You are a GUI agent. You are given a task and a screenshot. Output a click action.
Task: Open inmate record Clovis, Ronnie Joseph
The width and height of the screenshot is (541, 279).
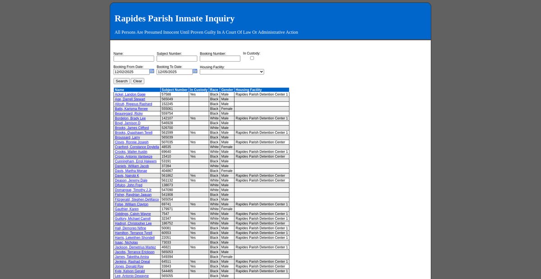coord(132,142)
